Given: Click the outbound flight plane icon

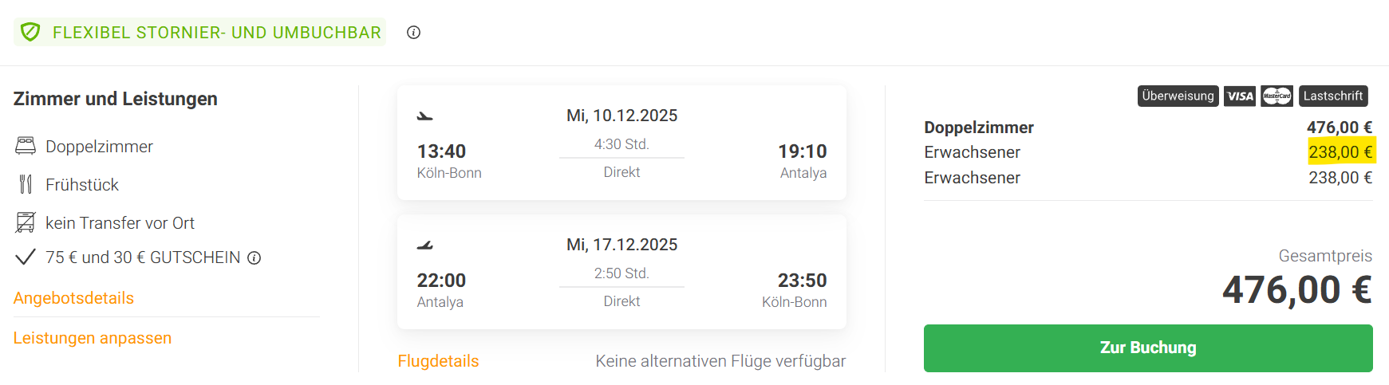Looking at the screenshot, I should pos(424,116).
